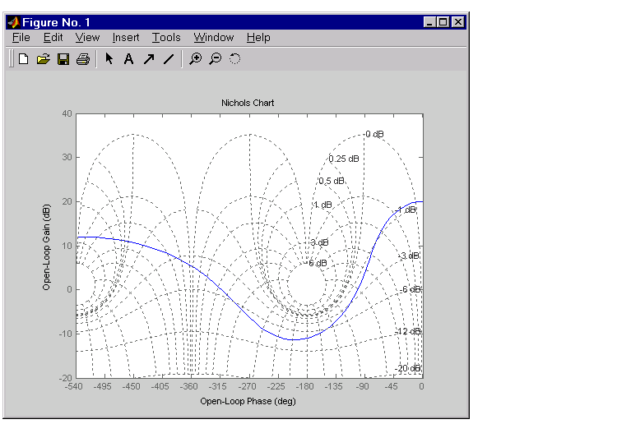The height and width of the screenshot is (424, 617).
Task: Click the MATLAB icon in title bar
Action: (x=13, y=22)
